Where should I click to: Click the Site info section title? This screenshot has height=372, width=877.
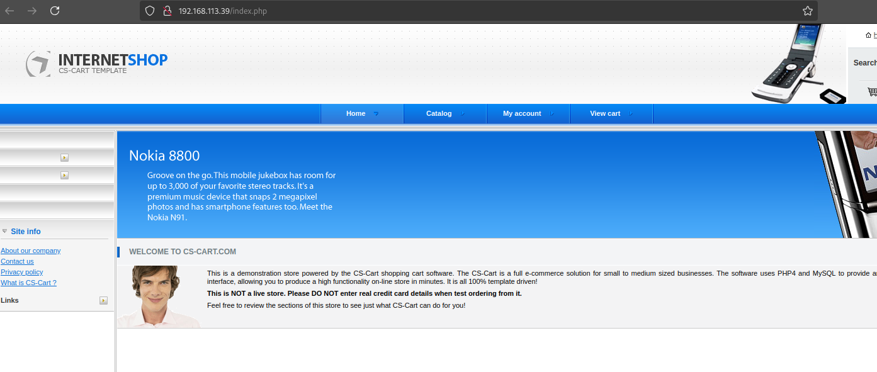pyautogui.click(x=26, y=232)
